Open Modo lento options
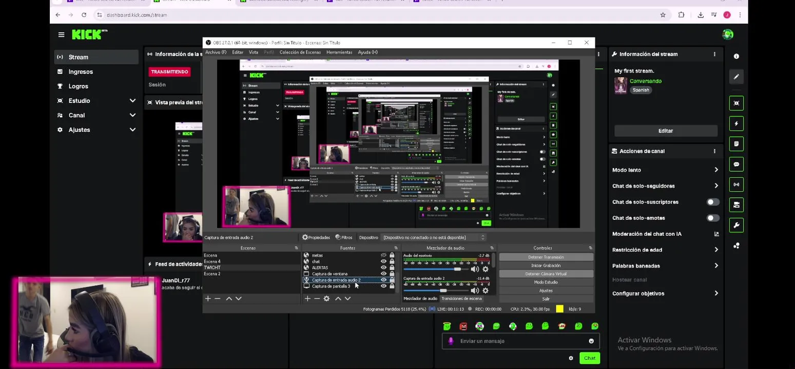The width and height of the screenshot is (795, 369). [665, 170]
